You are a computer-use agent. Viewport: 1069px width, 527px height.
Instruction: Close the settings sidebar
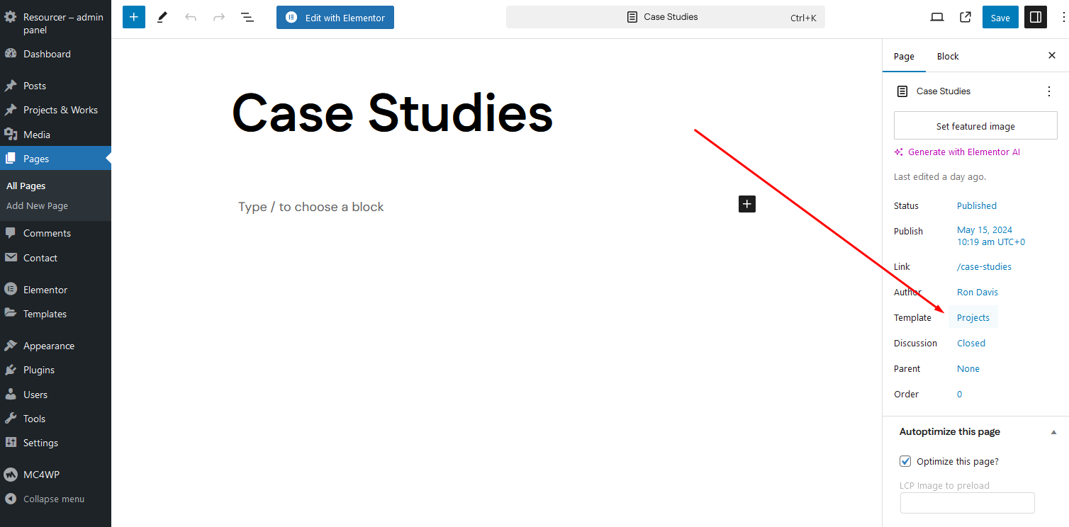coord(1052,55)
